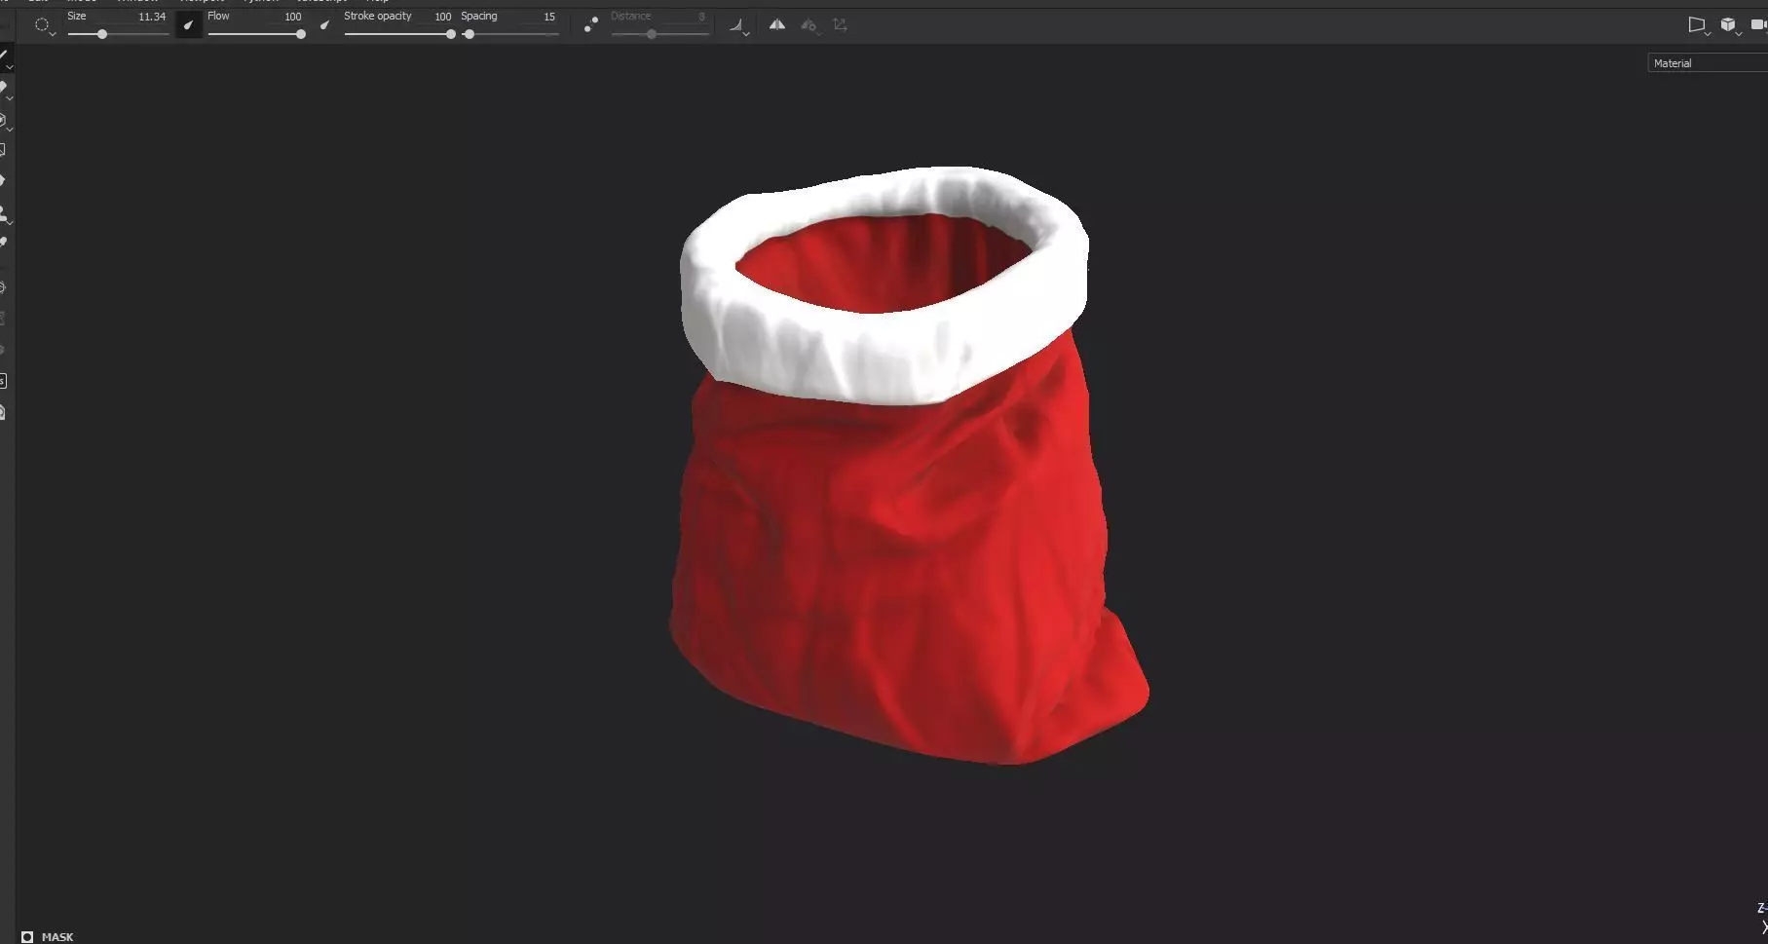Toggle the lazy mouse option
The image size is (1768, 944).
pos(590,25)
